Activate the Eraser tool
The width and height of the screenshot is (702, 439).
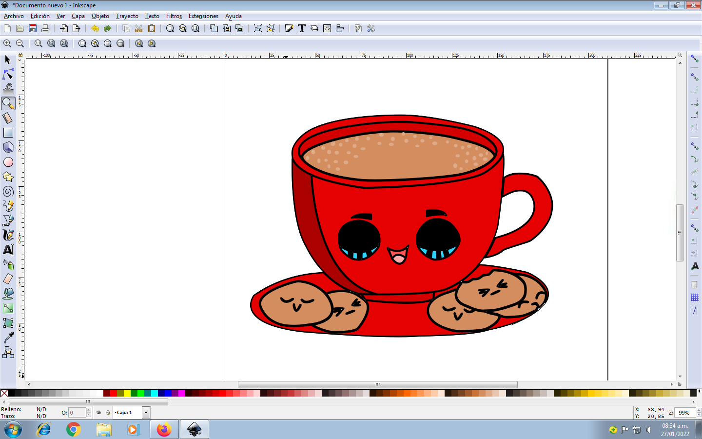click(x=8, y=279)
